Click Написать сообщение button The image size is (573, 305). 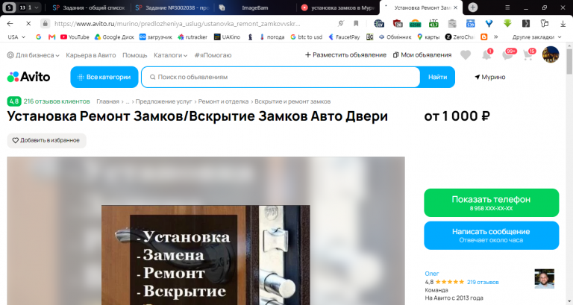(491, 235)
